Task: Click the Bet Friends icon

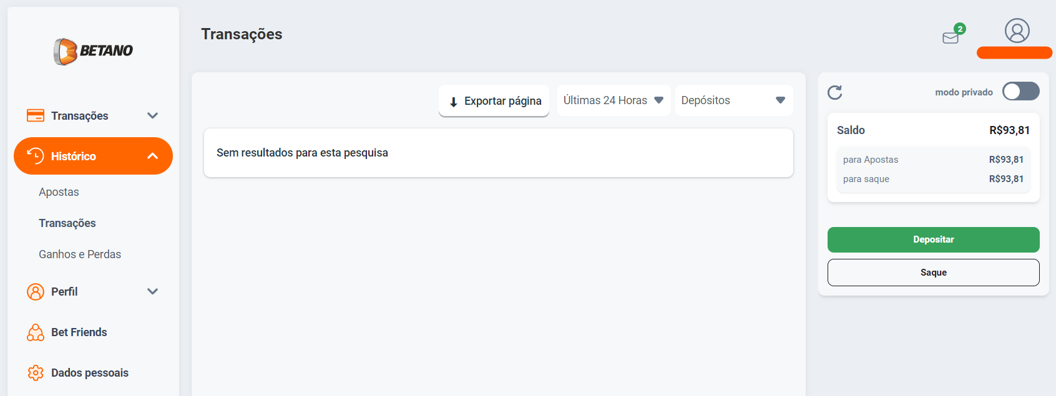Action: pyautogui.click(x=36, y=332)
